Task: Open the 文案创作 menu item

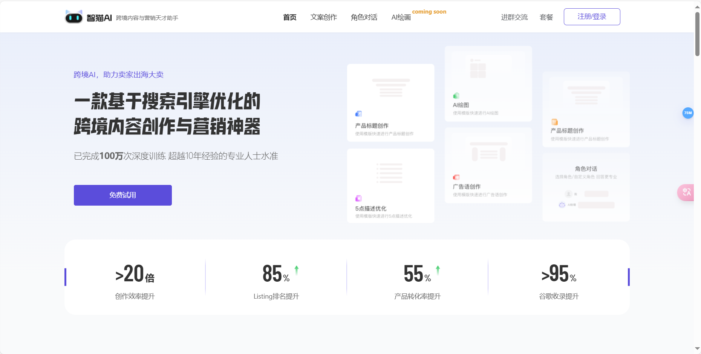Action: tap(324, 17)
